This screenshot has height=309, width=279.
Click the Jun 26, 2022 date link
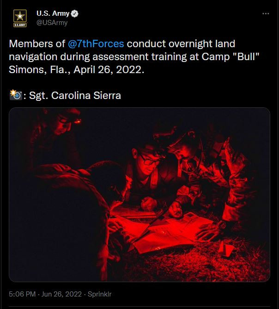[61, 294]
